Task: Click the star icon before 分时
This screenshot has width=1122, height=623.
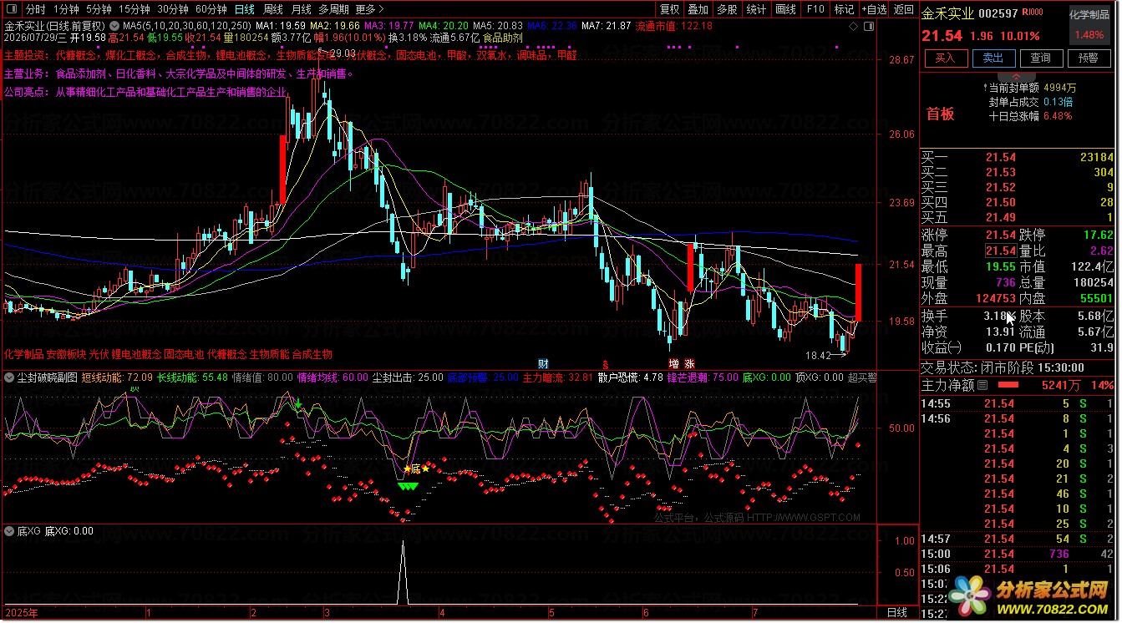Action: (12, 9)
